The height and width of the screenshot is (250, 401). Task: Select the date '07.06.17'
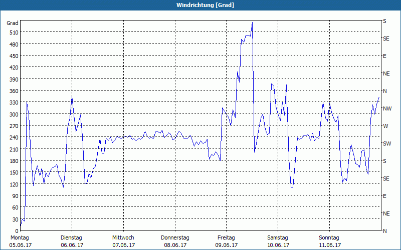(123, 245)
